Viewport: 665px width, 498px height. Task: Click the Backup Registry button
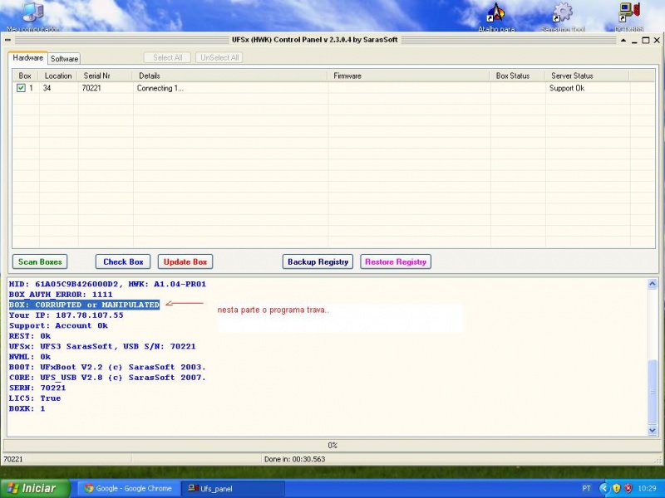click(x=318, y=261)
